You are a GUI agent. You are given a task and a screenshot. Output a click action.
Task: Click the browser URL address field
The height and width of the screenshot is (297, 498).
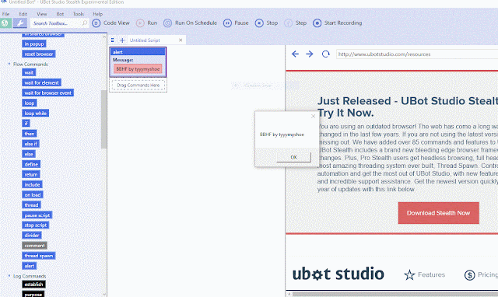tap(417, 54)
